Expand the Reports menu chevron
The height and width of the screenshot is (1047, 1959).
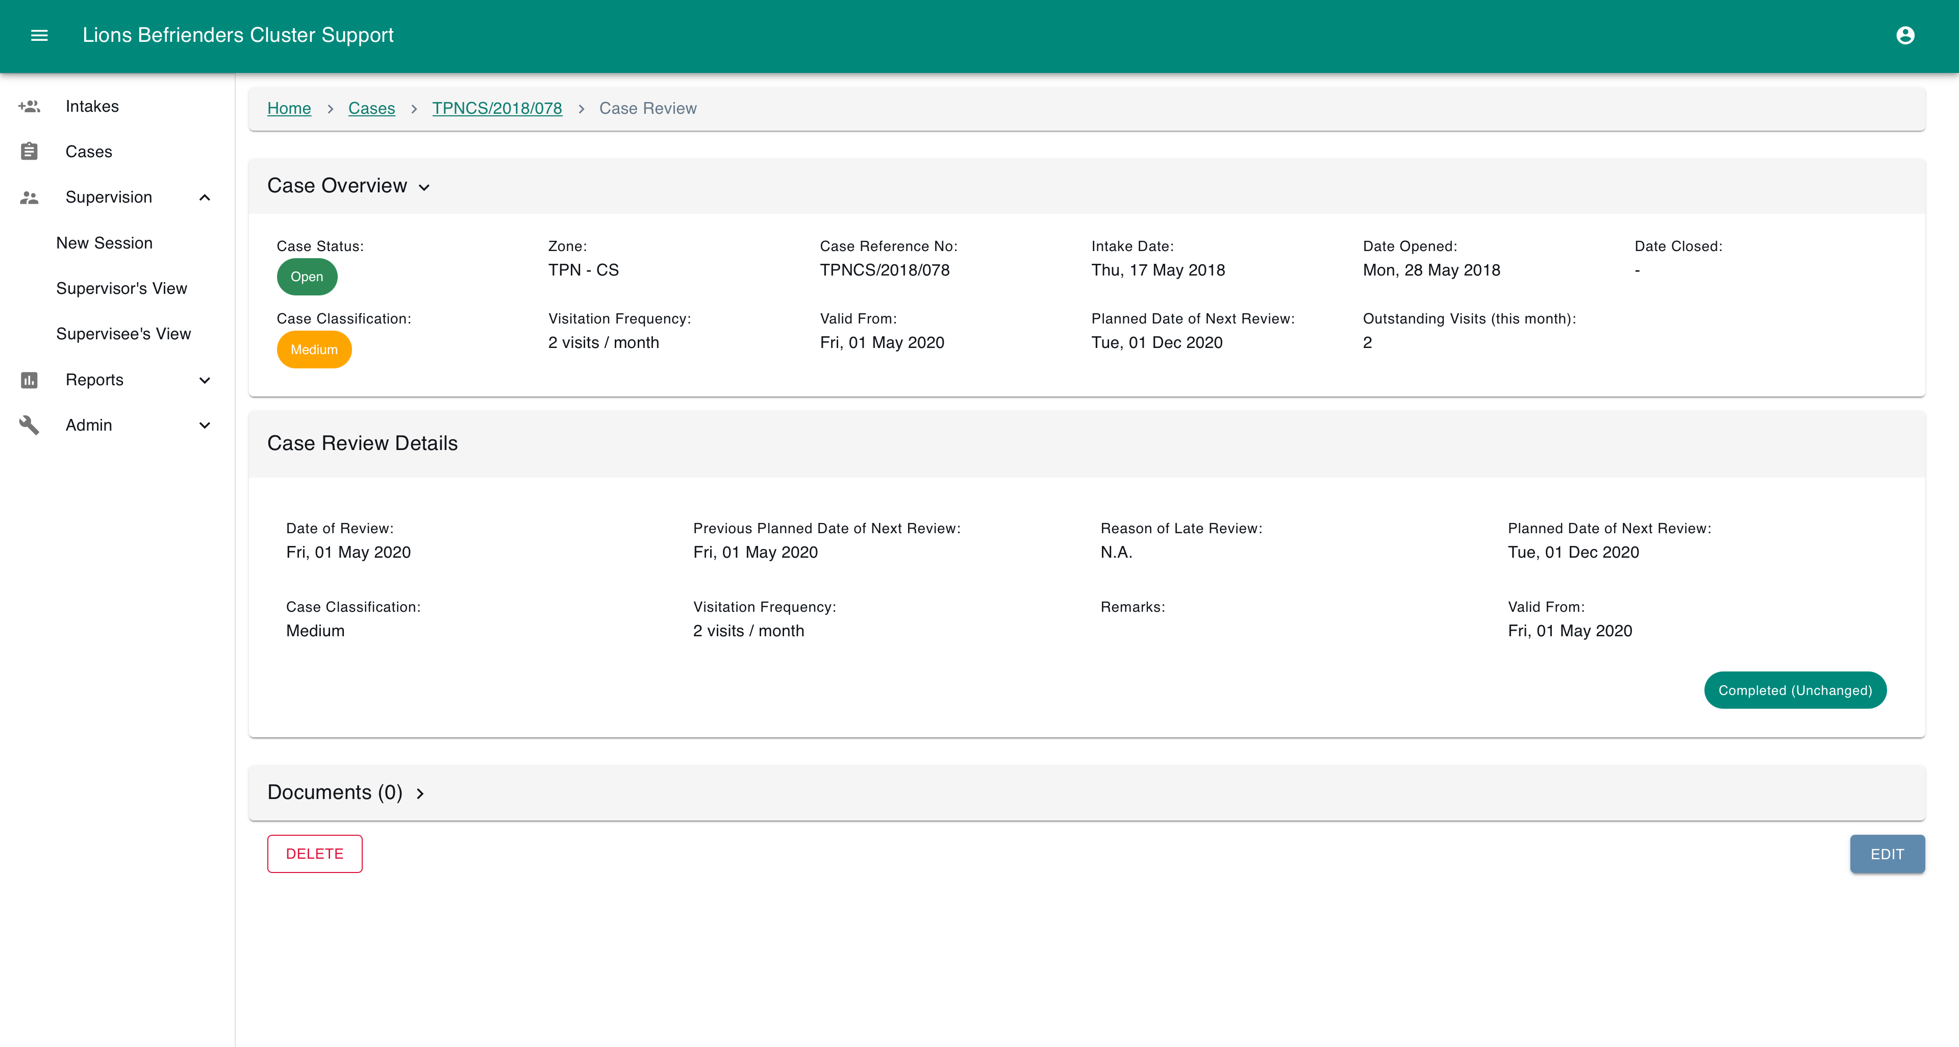204,380
